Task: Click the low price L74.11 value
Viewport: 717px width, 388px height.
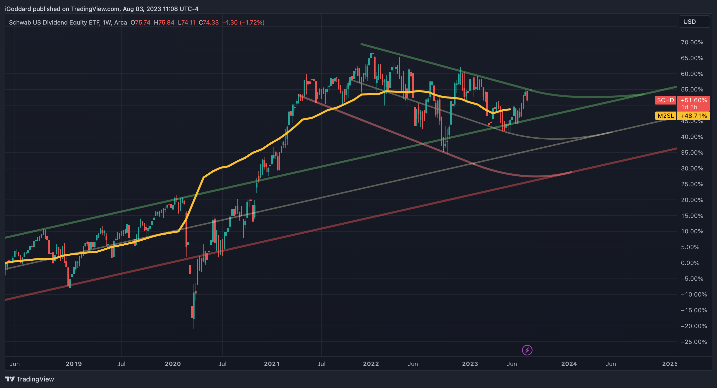Action: point(187,22)
